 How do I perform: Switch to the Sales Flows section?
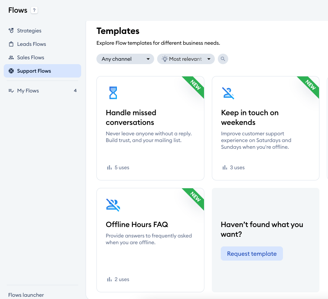click(x=31, y=57)
